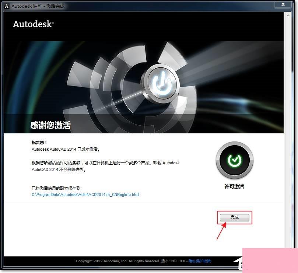Viewport: 298px width, 273px height.
Task: Open the ACD2014zh_CNRegInfo.html file path link
Action: coord(85,195)
